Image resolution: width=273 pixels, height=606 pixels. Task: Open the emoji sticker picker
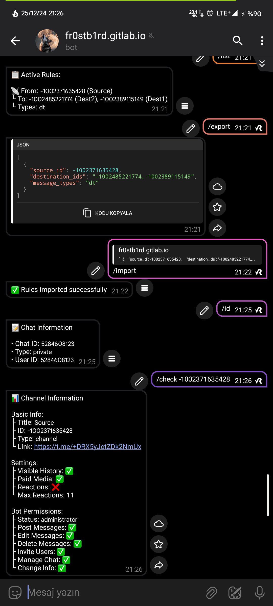(x=15, y=592)
